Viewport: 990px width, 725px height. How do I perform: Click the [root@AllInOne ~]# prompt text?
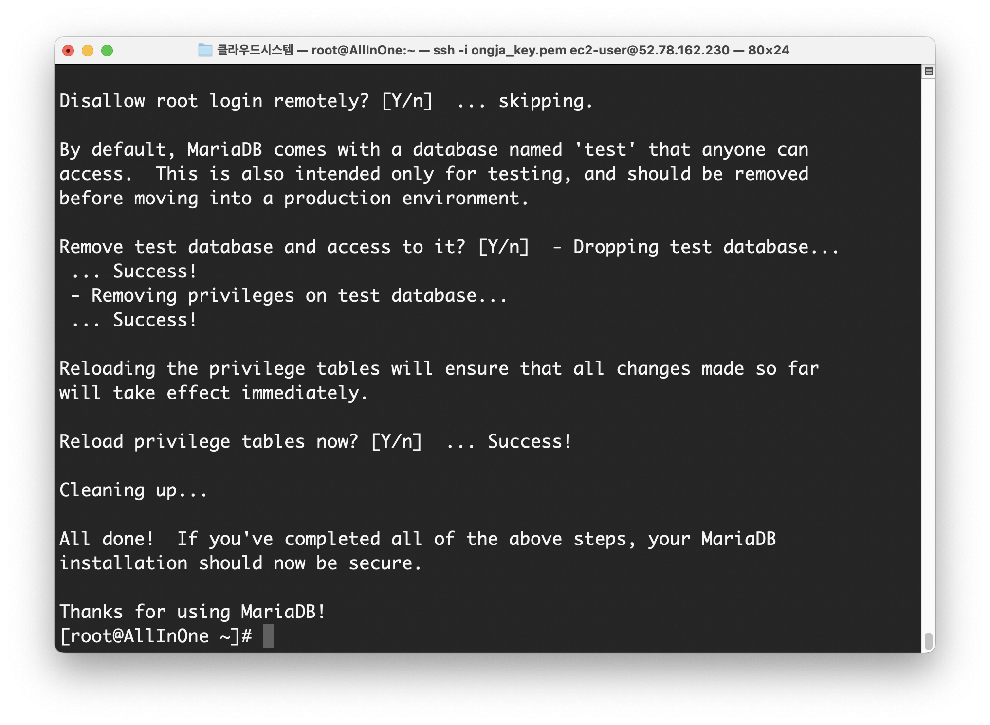156,636
